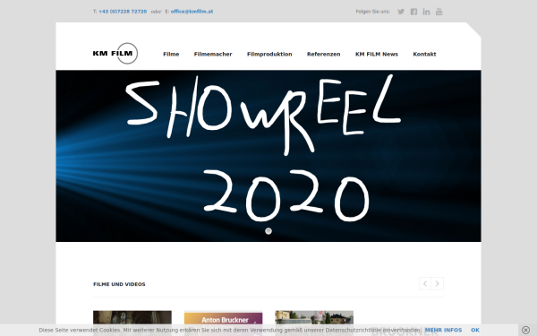Open the Facebook social icon

pos(413,12)
